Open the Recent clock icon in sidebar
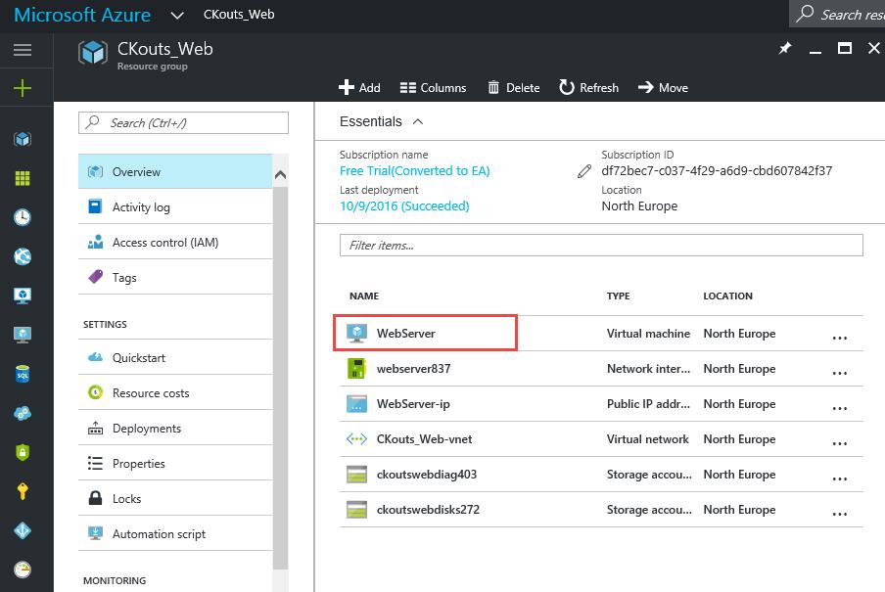The height and width of the screenshot is (592, 885). coord(23,217)
